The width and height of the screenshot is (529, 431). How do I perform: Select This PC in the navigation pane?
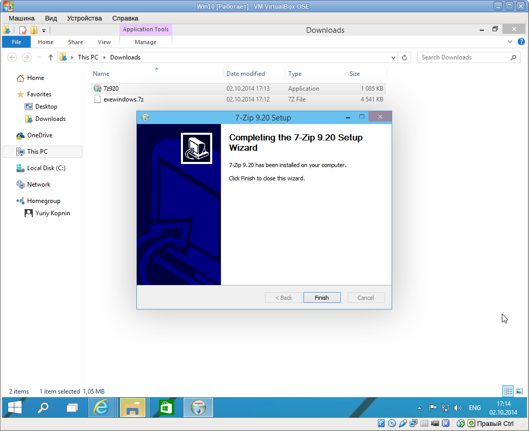[42, 152]
